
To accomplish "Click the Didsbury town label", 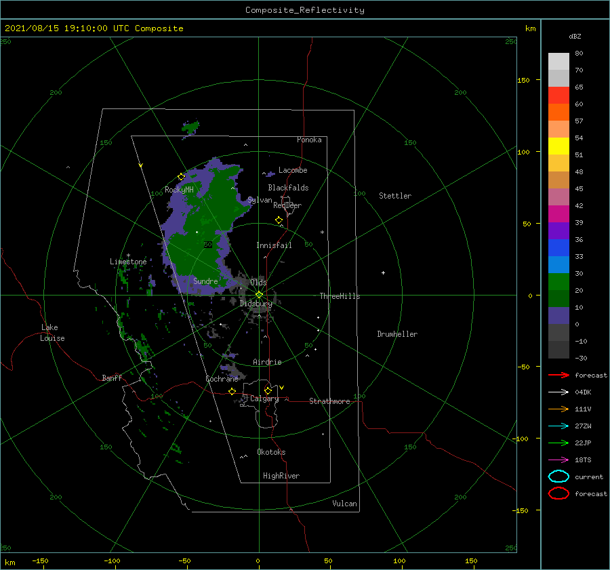I will 256,304.
